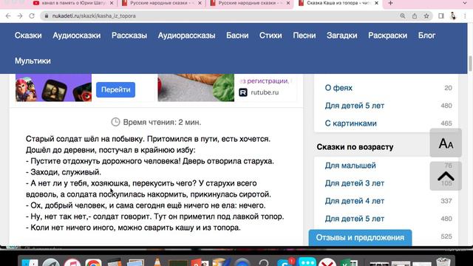Click the line starting 'Старый солдат шёл'
Screen dimensions: 473x266
tap(148, 139)
